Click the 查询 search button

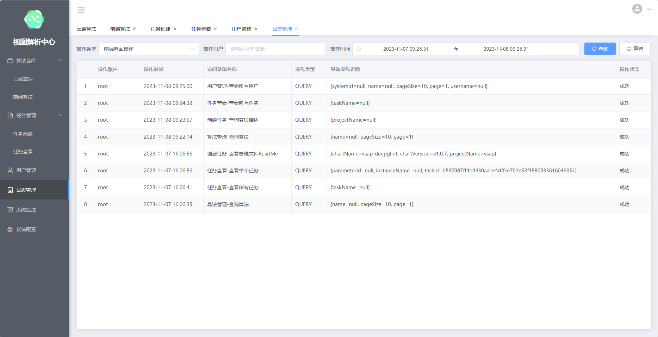pyautogui.click(x=600, y=49)
